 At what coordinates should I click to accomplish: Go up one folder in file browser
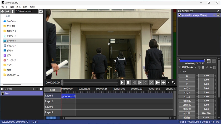click(x=12, y=11)
